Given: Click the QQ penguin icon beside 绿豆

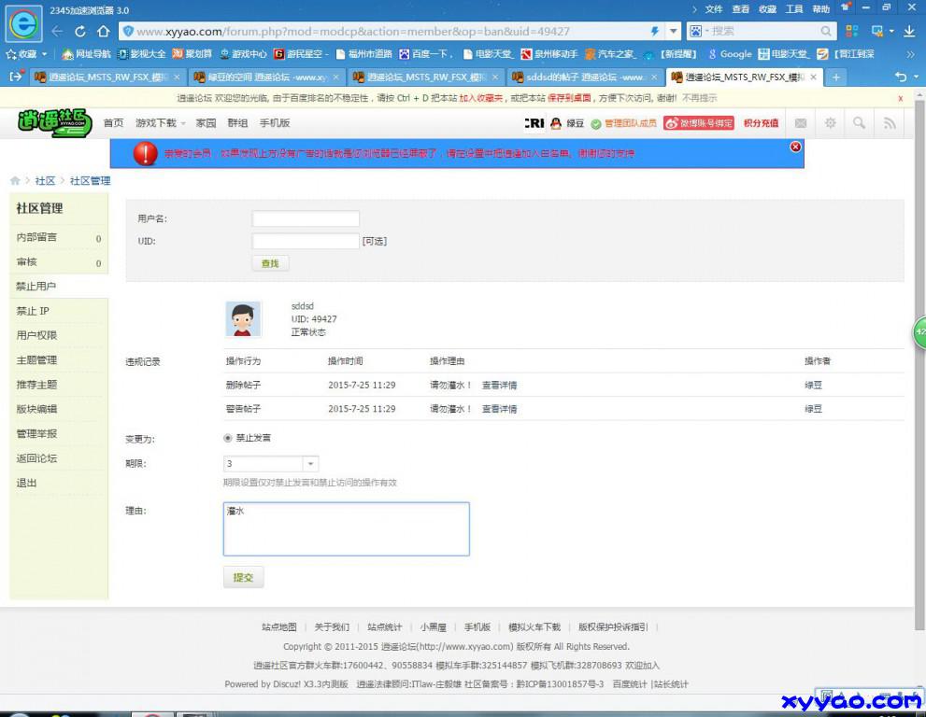Looking at the screenshot, I should click(556, 122).
